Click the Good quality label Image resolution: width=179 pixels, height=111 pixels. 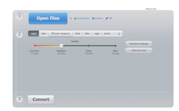point(88,51)
